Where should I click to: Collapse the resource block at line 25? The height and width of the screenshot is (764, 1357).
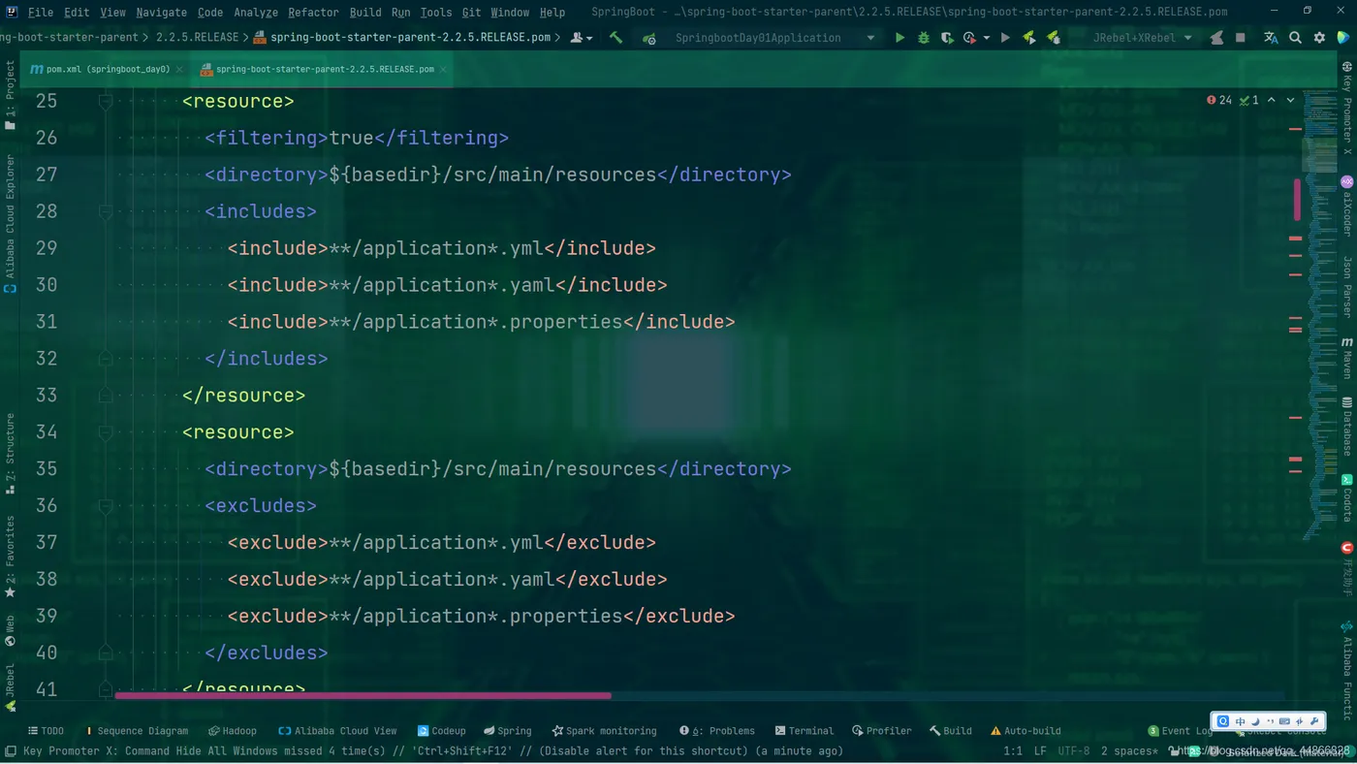[x=106, y=101]
